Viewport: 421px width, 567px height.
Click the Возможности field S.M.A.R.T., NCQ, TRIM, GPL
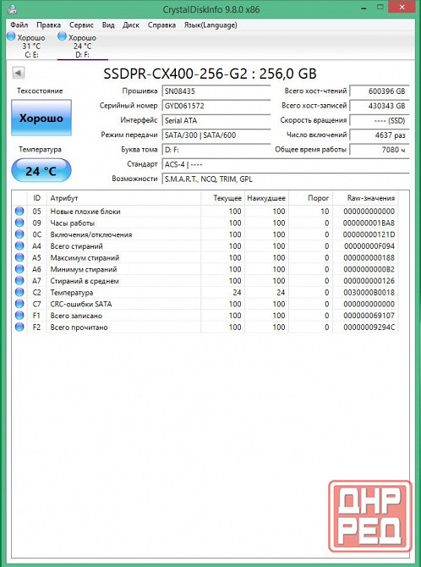click(286, 179)
